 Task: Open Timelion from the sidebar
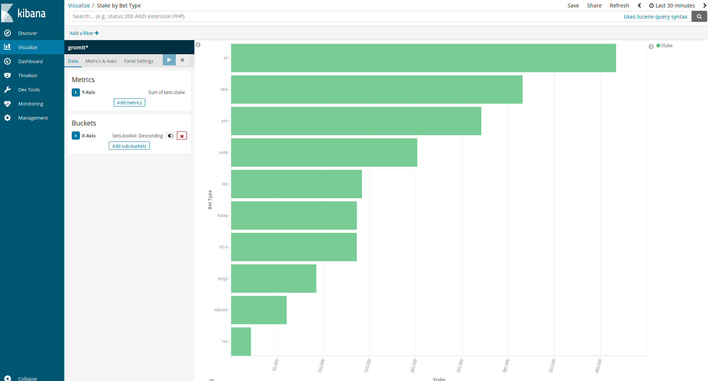(x=28, y=75)
